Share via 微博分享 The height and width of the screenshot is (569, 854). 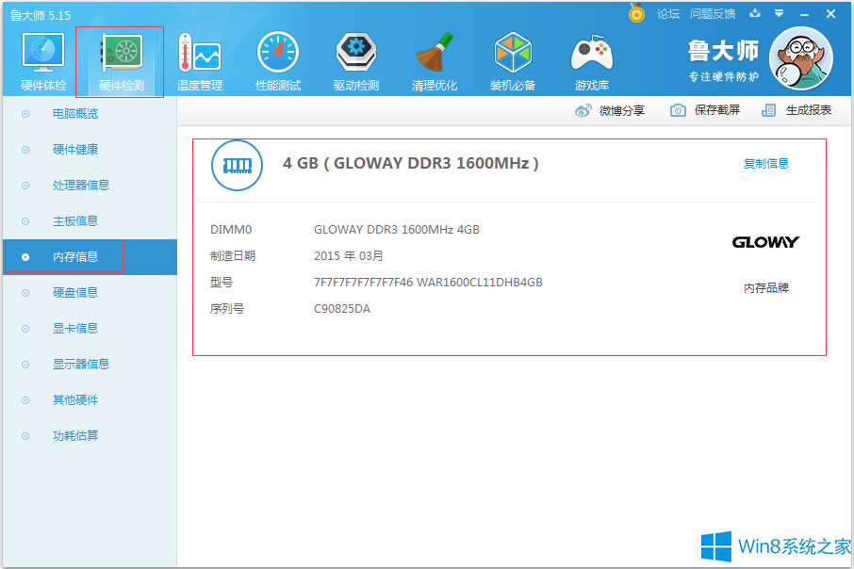624,109
